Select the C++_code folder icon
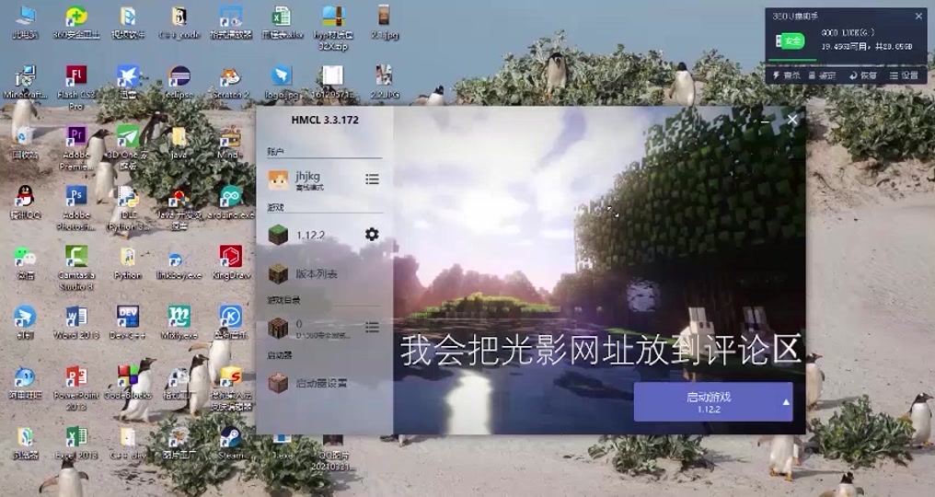Viewport: 935px width, 497px height. click(179, 23)
